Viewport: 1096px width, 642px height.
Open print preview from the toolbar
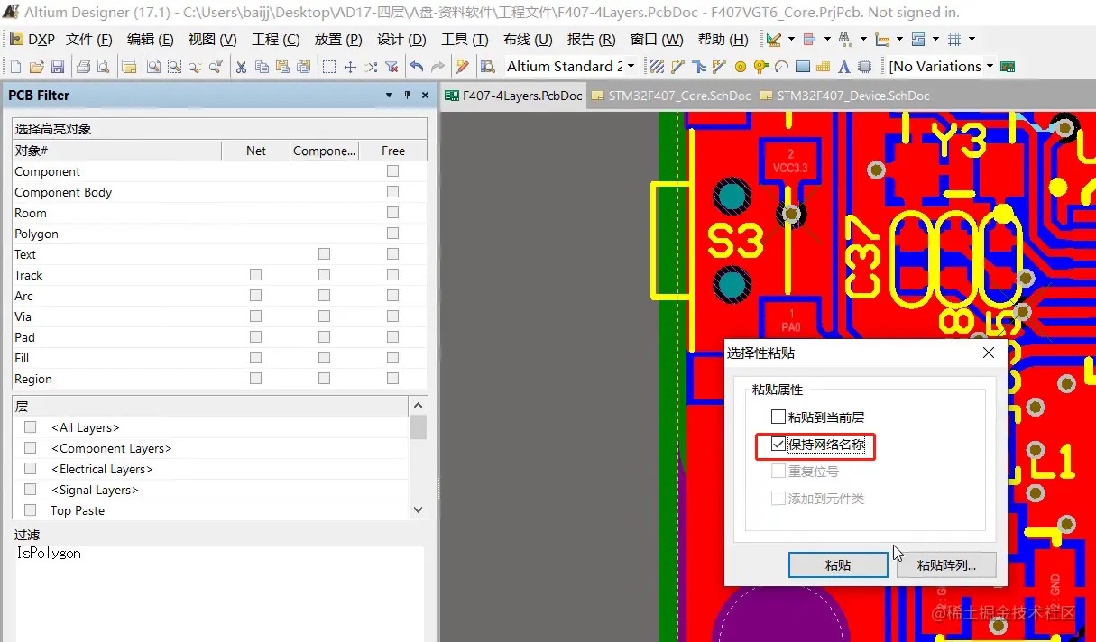click(x=104, y=67)
